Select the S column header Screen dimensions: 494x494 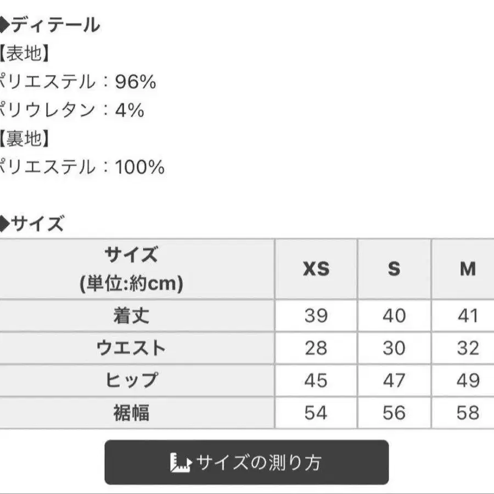[394, 269]
